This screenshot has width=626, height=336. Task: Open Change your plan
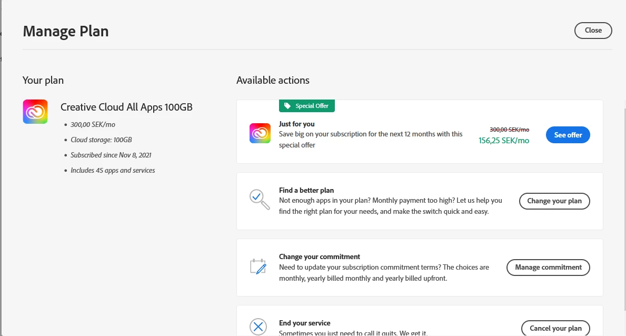[554, 201]
